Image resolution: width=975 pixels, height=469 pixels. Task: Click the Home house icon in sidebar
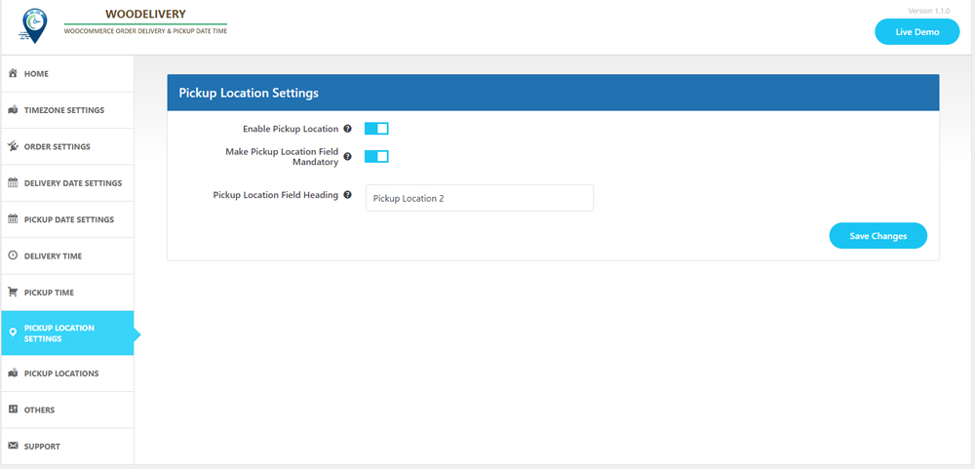13,74
